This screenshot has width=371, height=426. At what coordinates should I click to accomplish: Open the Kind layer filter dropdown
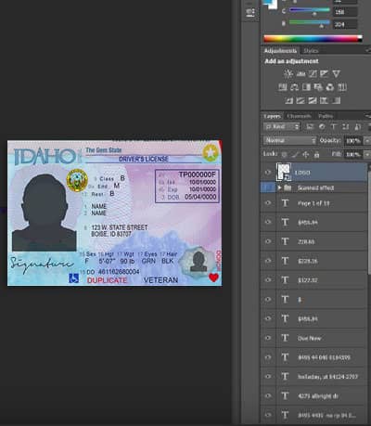pyautogui.click(x=282, y=126)
